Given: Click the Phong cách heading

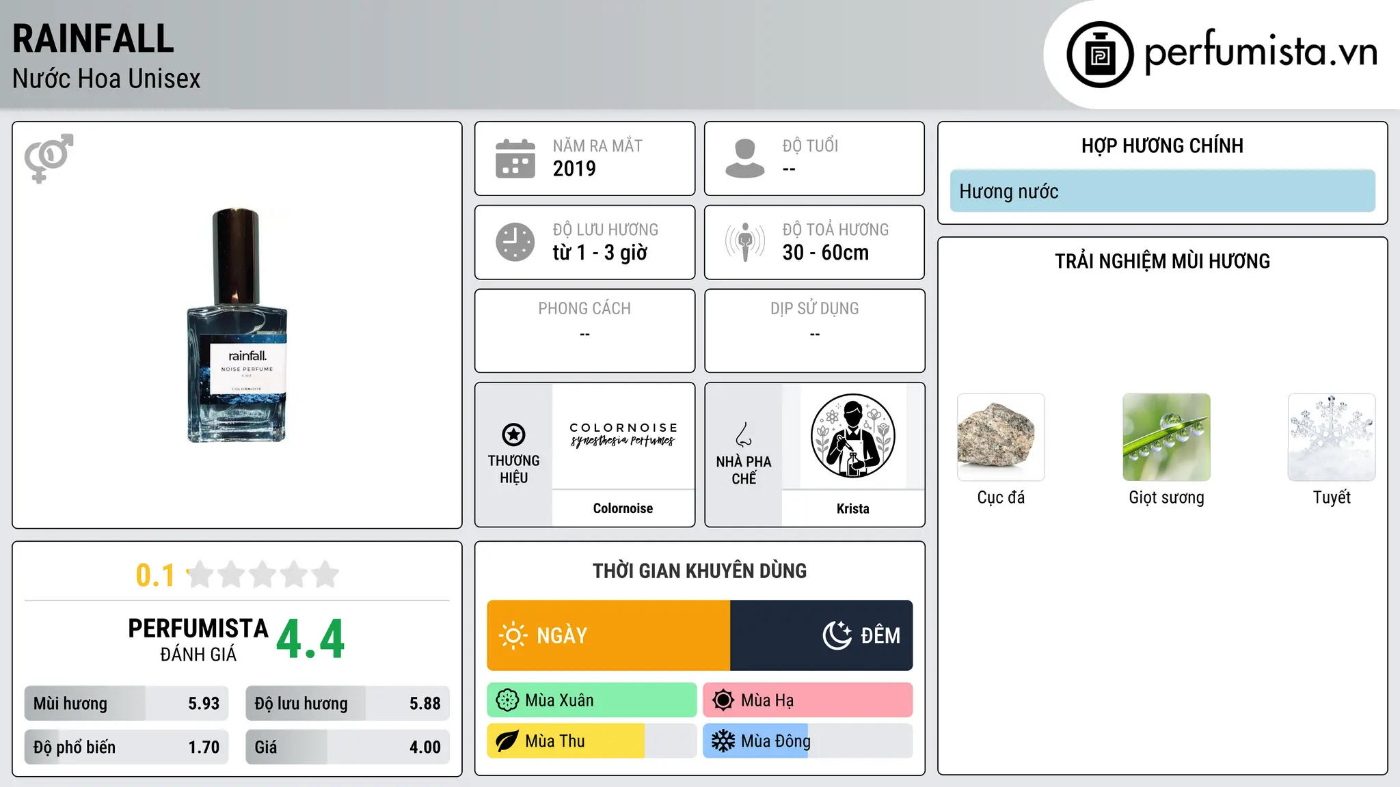Looking at the screenshot, I should click(x=584, y=309).
